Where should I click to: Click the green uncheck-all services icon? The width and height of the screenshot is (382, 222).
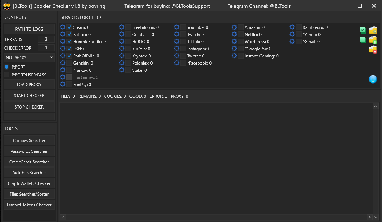[363, 40]
